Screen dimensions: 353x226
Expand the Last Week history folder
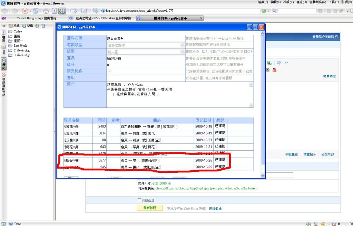[x=20, y=46]
